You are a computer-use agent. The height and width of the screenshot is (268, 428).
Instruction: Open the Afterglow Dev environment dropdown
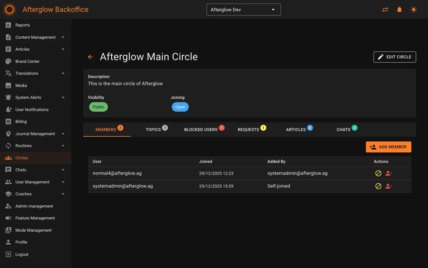(243, 10)
